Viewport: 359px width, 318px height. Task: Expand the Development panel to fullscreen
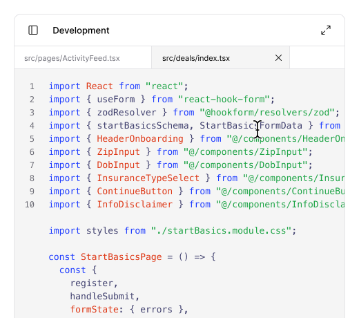point(326,30)
